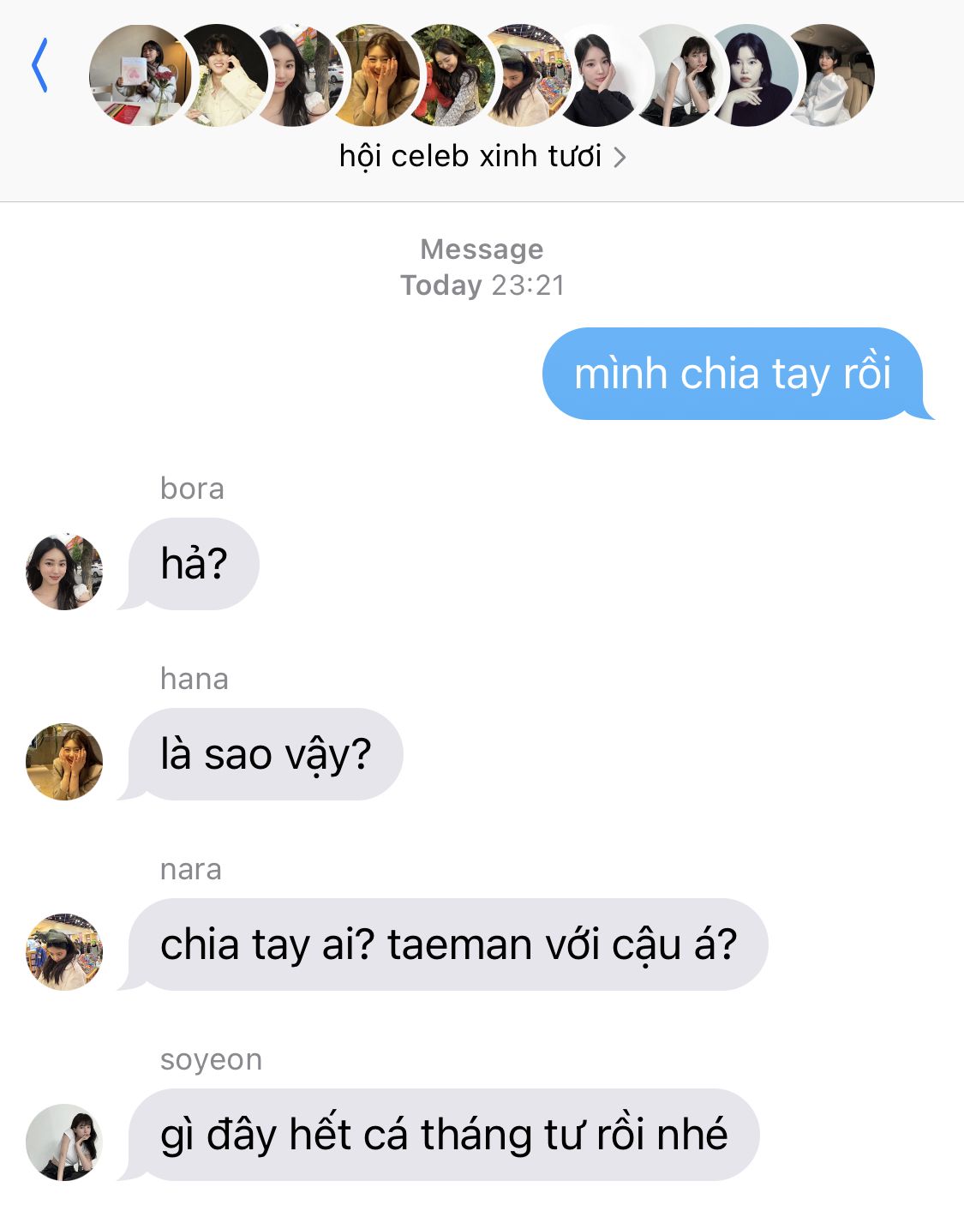Screen dimensions: 964x1205
Task: Tap the 'chia tay ai? taeman' bubble
Action: point(447,944)
